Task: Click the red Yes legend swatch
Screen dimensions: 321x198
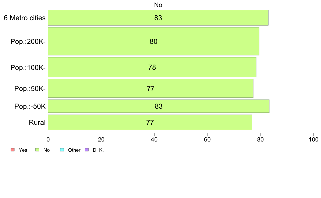Action: [13, 150]
